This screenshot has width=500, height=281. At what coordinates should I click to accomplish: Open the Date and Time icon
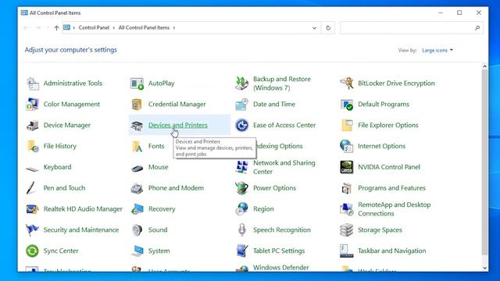[242, 105]
